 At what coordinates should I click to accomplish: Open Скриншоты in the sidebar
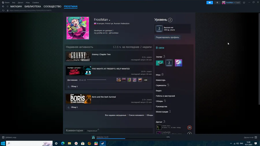pyautogui.click(x=161, y=85)
